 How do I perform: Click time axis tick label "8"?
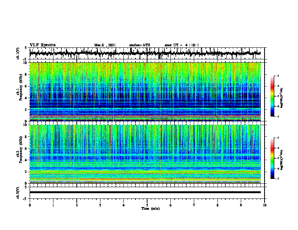click(217, 205)
